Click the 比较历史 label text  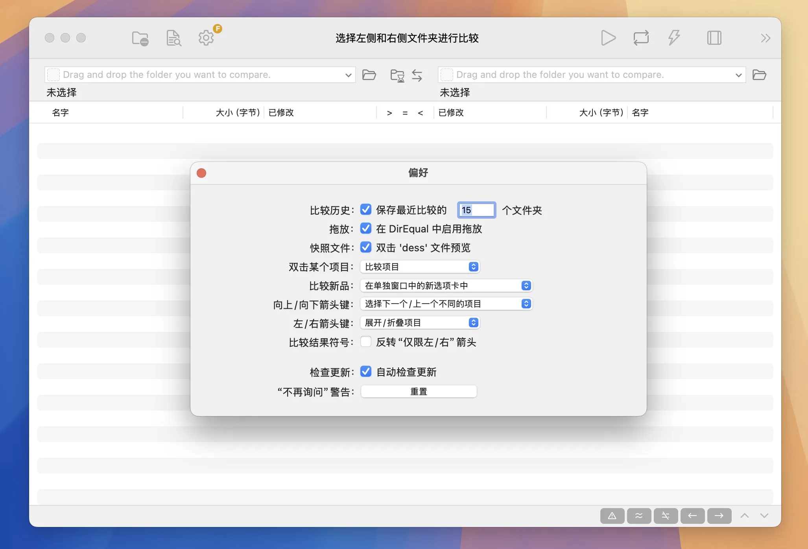pos(332,210)
